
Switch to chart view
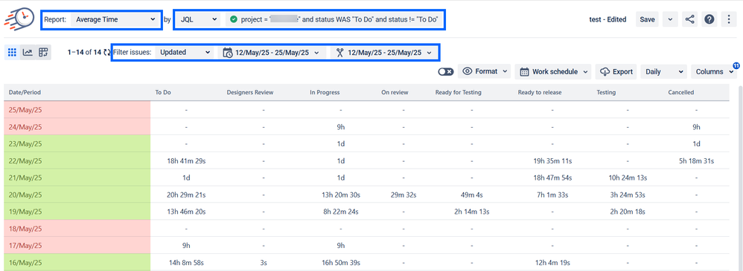pyautogui.click(x=28, y=53)
